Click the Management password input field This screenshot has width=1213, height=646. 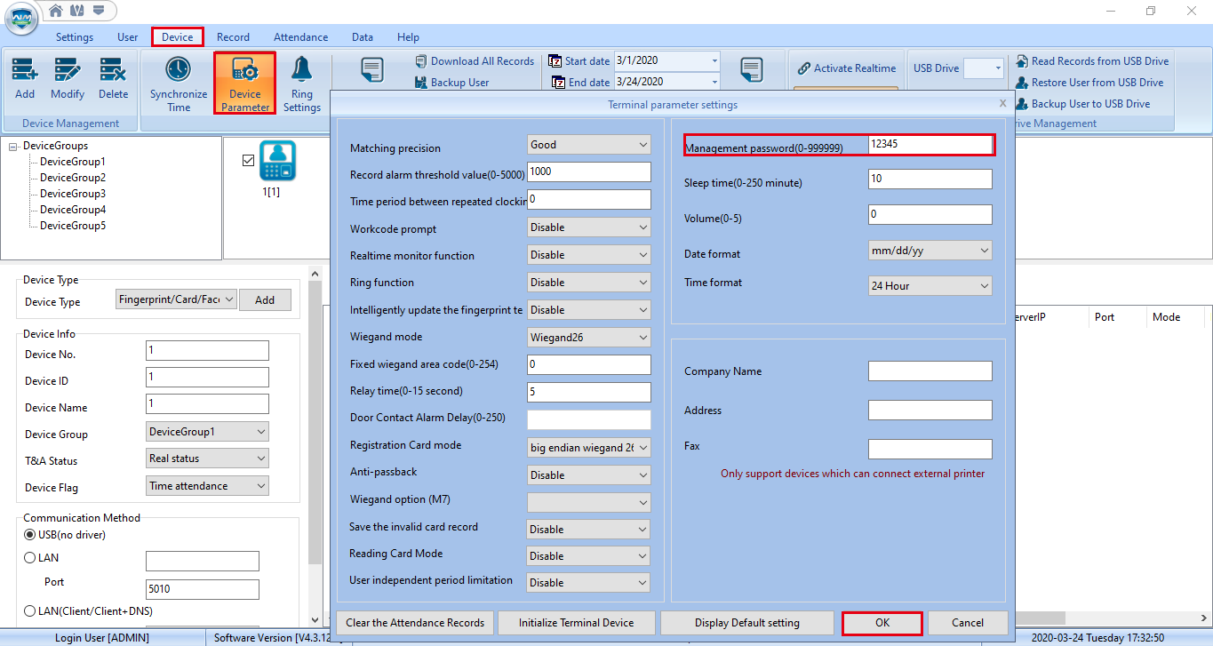coord(930,143)
